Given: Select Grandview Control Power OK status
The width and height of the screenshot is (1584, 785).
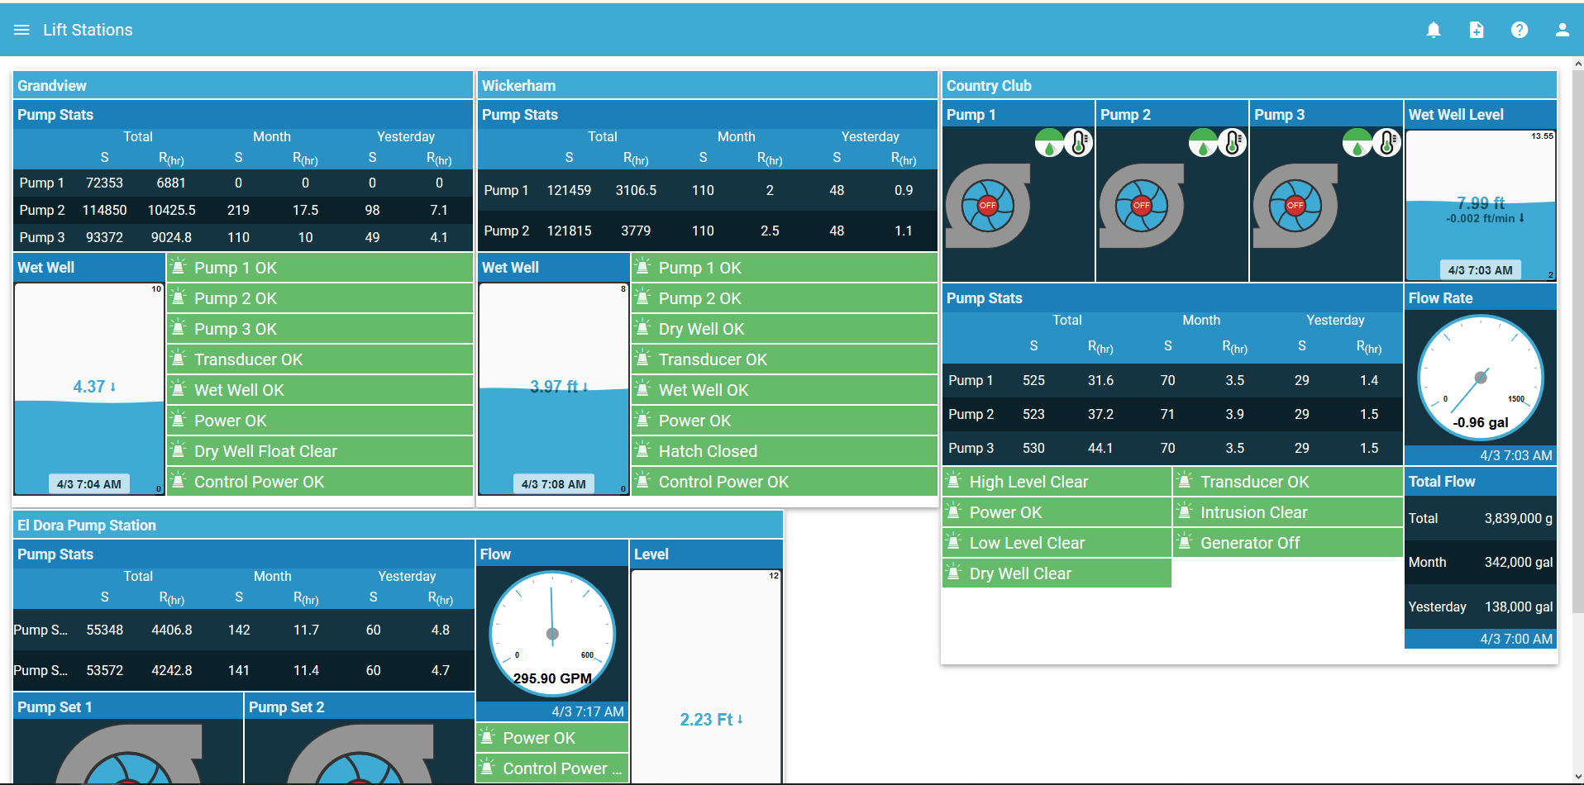Looking at the screenshot, I should click(320, 482).
